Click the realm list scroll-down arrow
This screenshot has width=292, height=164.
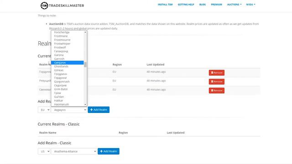pos(85,104)
